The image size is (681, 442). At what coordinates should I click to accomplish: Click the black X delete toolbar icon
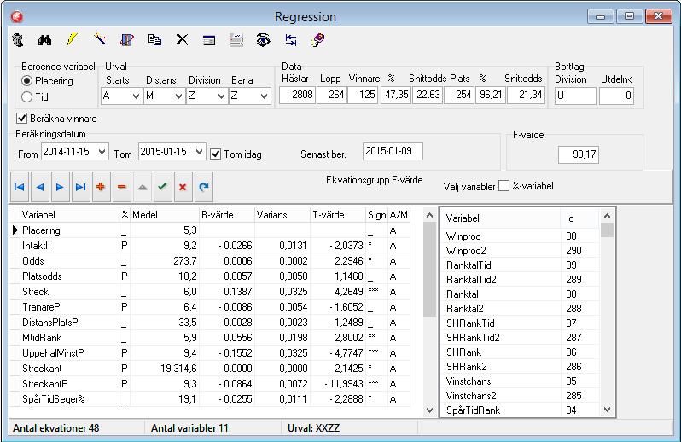tap(182, 40)
